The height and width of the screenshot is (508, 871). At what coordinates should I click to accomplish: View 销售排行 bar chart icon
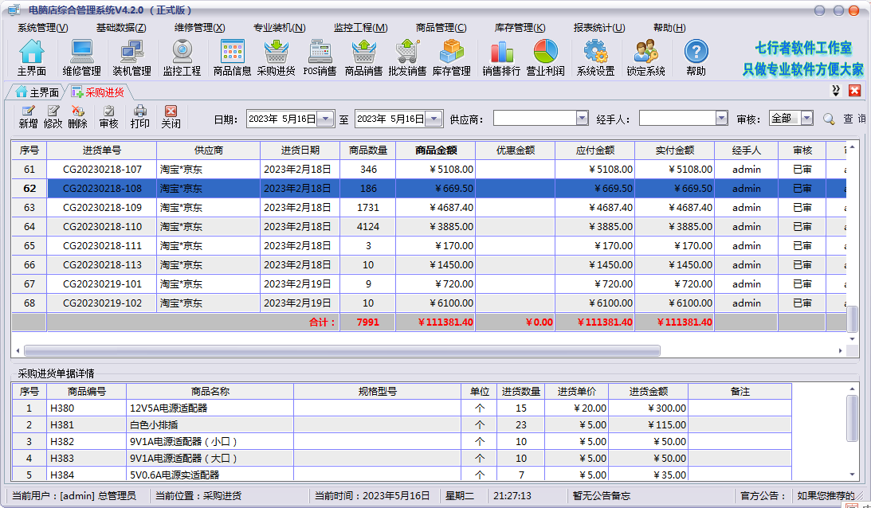(501, 58)
